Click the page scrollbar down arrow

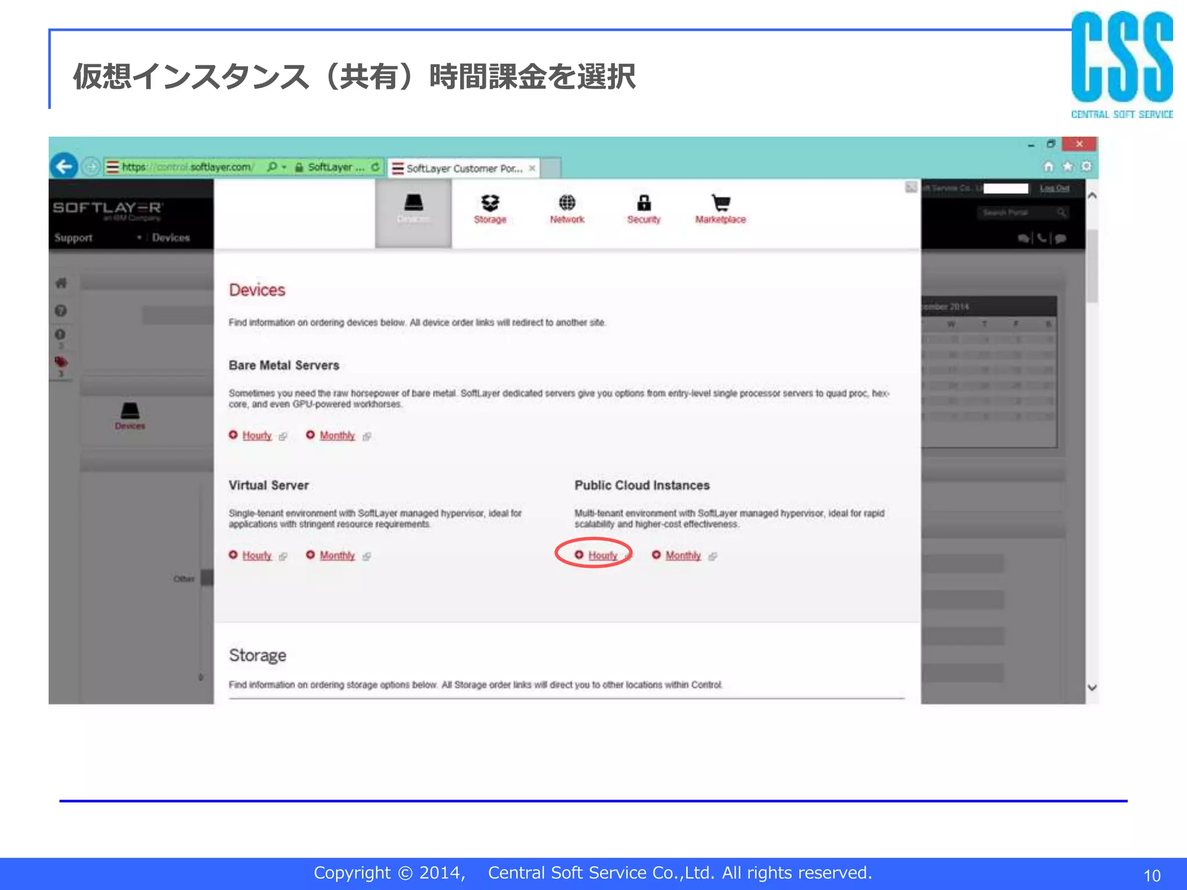point(1092,688)
